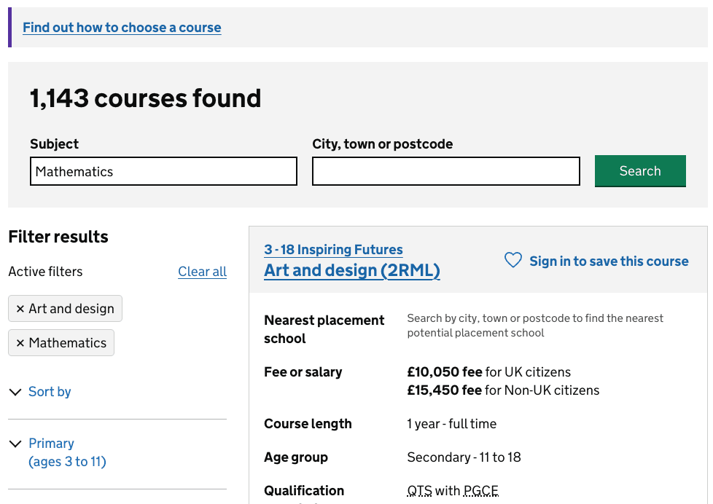713x504 pixels.
Task: Click the heart icon to save course
Action: tap(513, 261)
